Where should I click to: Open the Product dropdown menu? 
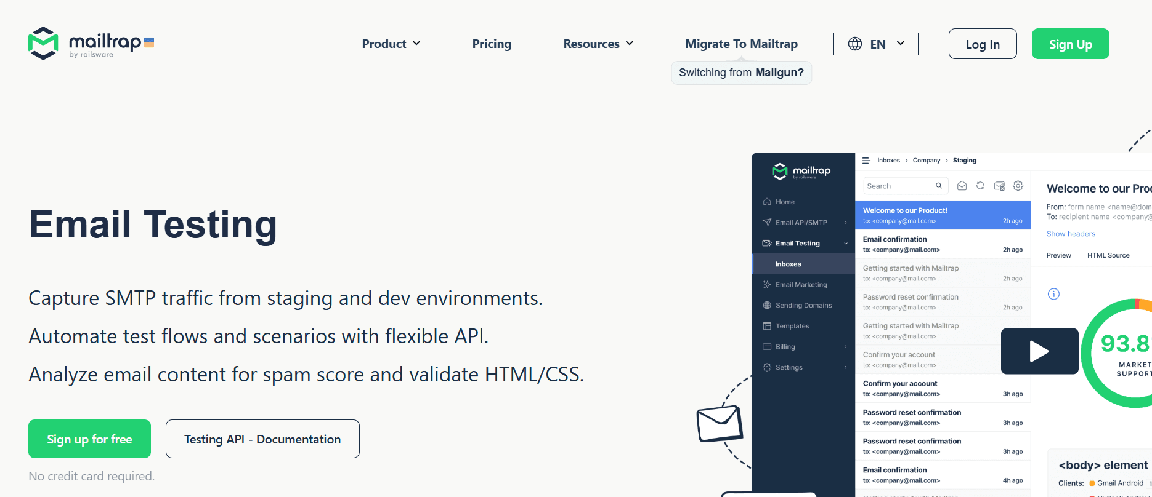(391, 44)
